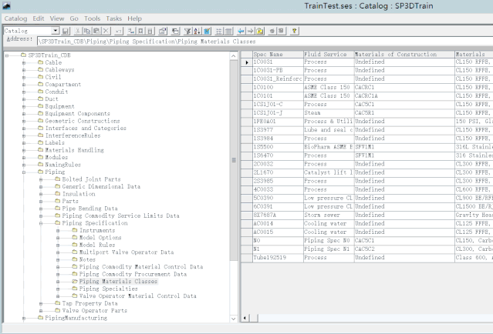Expand the Bolted Joint Parts node
The height and width of the screenshot is (334, 493).
click(41, 179)
